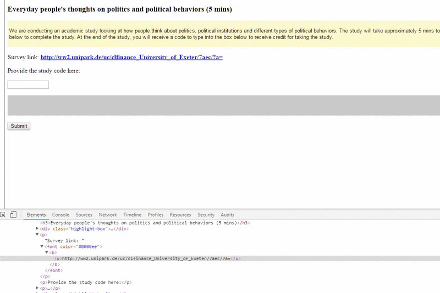Viewport: 440px width, 293px height.
Task: Collapse the b tag node
Action: pos(47,252)
